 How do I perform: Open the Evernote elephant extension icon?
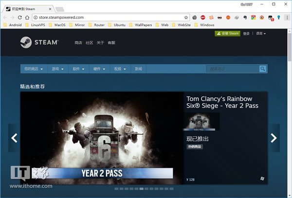click(245, 18)
